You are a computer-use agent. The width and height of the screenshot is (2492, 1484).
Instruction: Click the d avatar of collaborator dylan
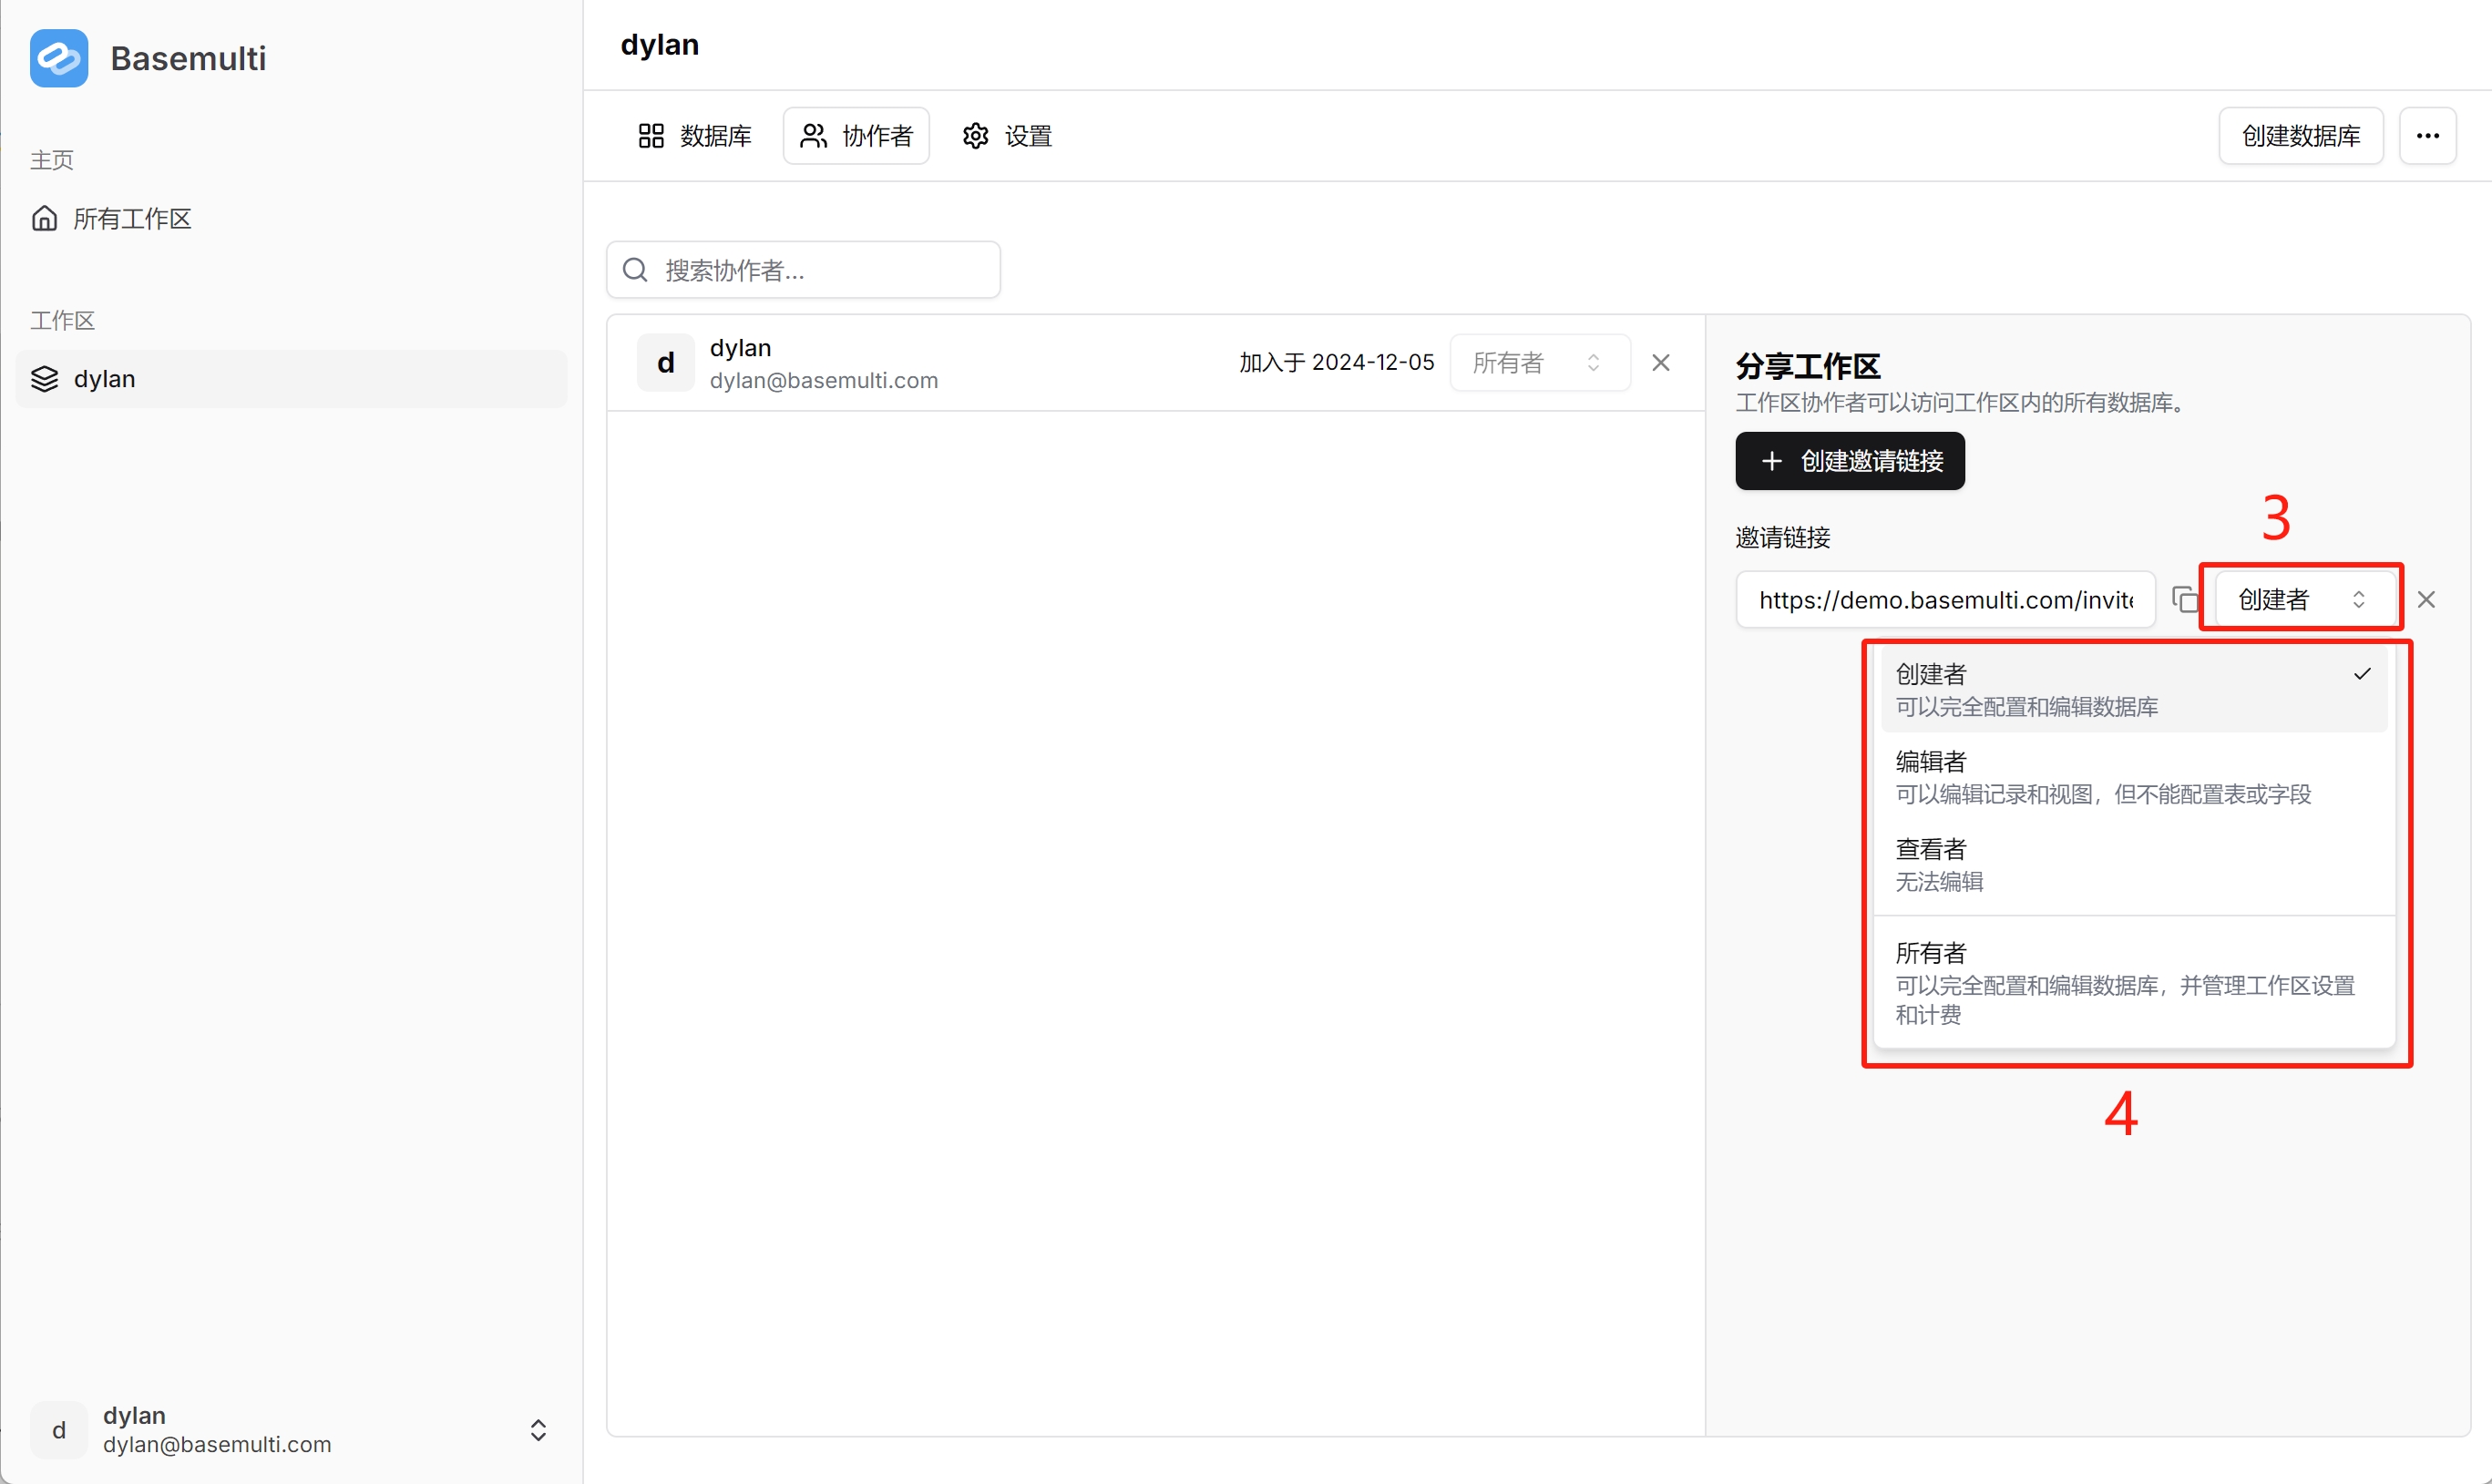click(x=666, y=363)
